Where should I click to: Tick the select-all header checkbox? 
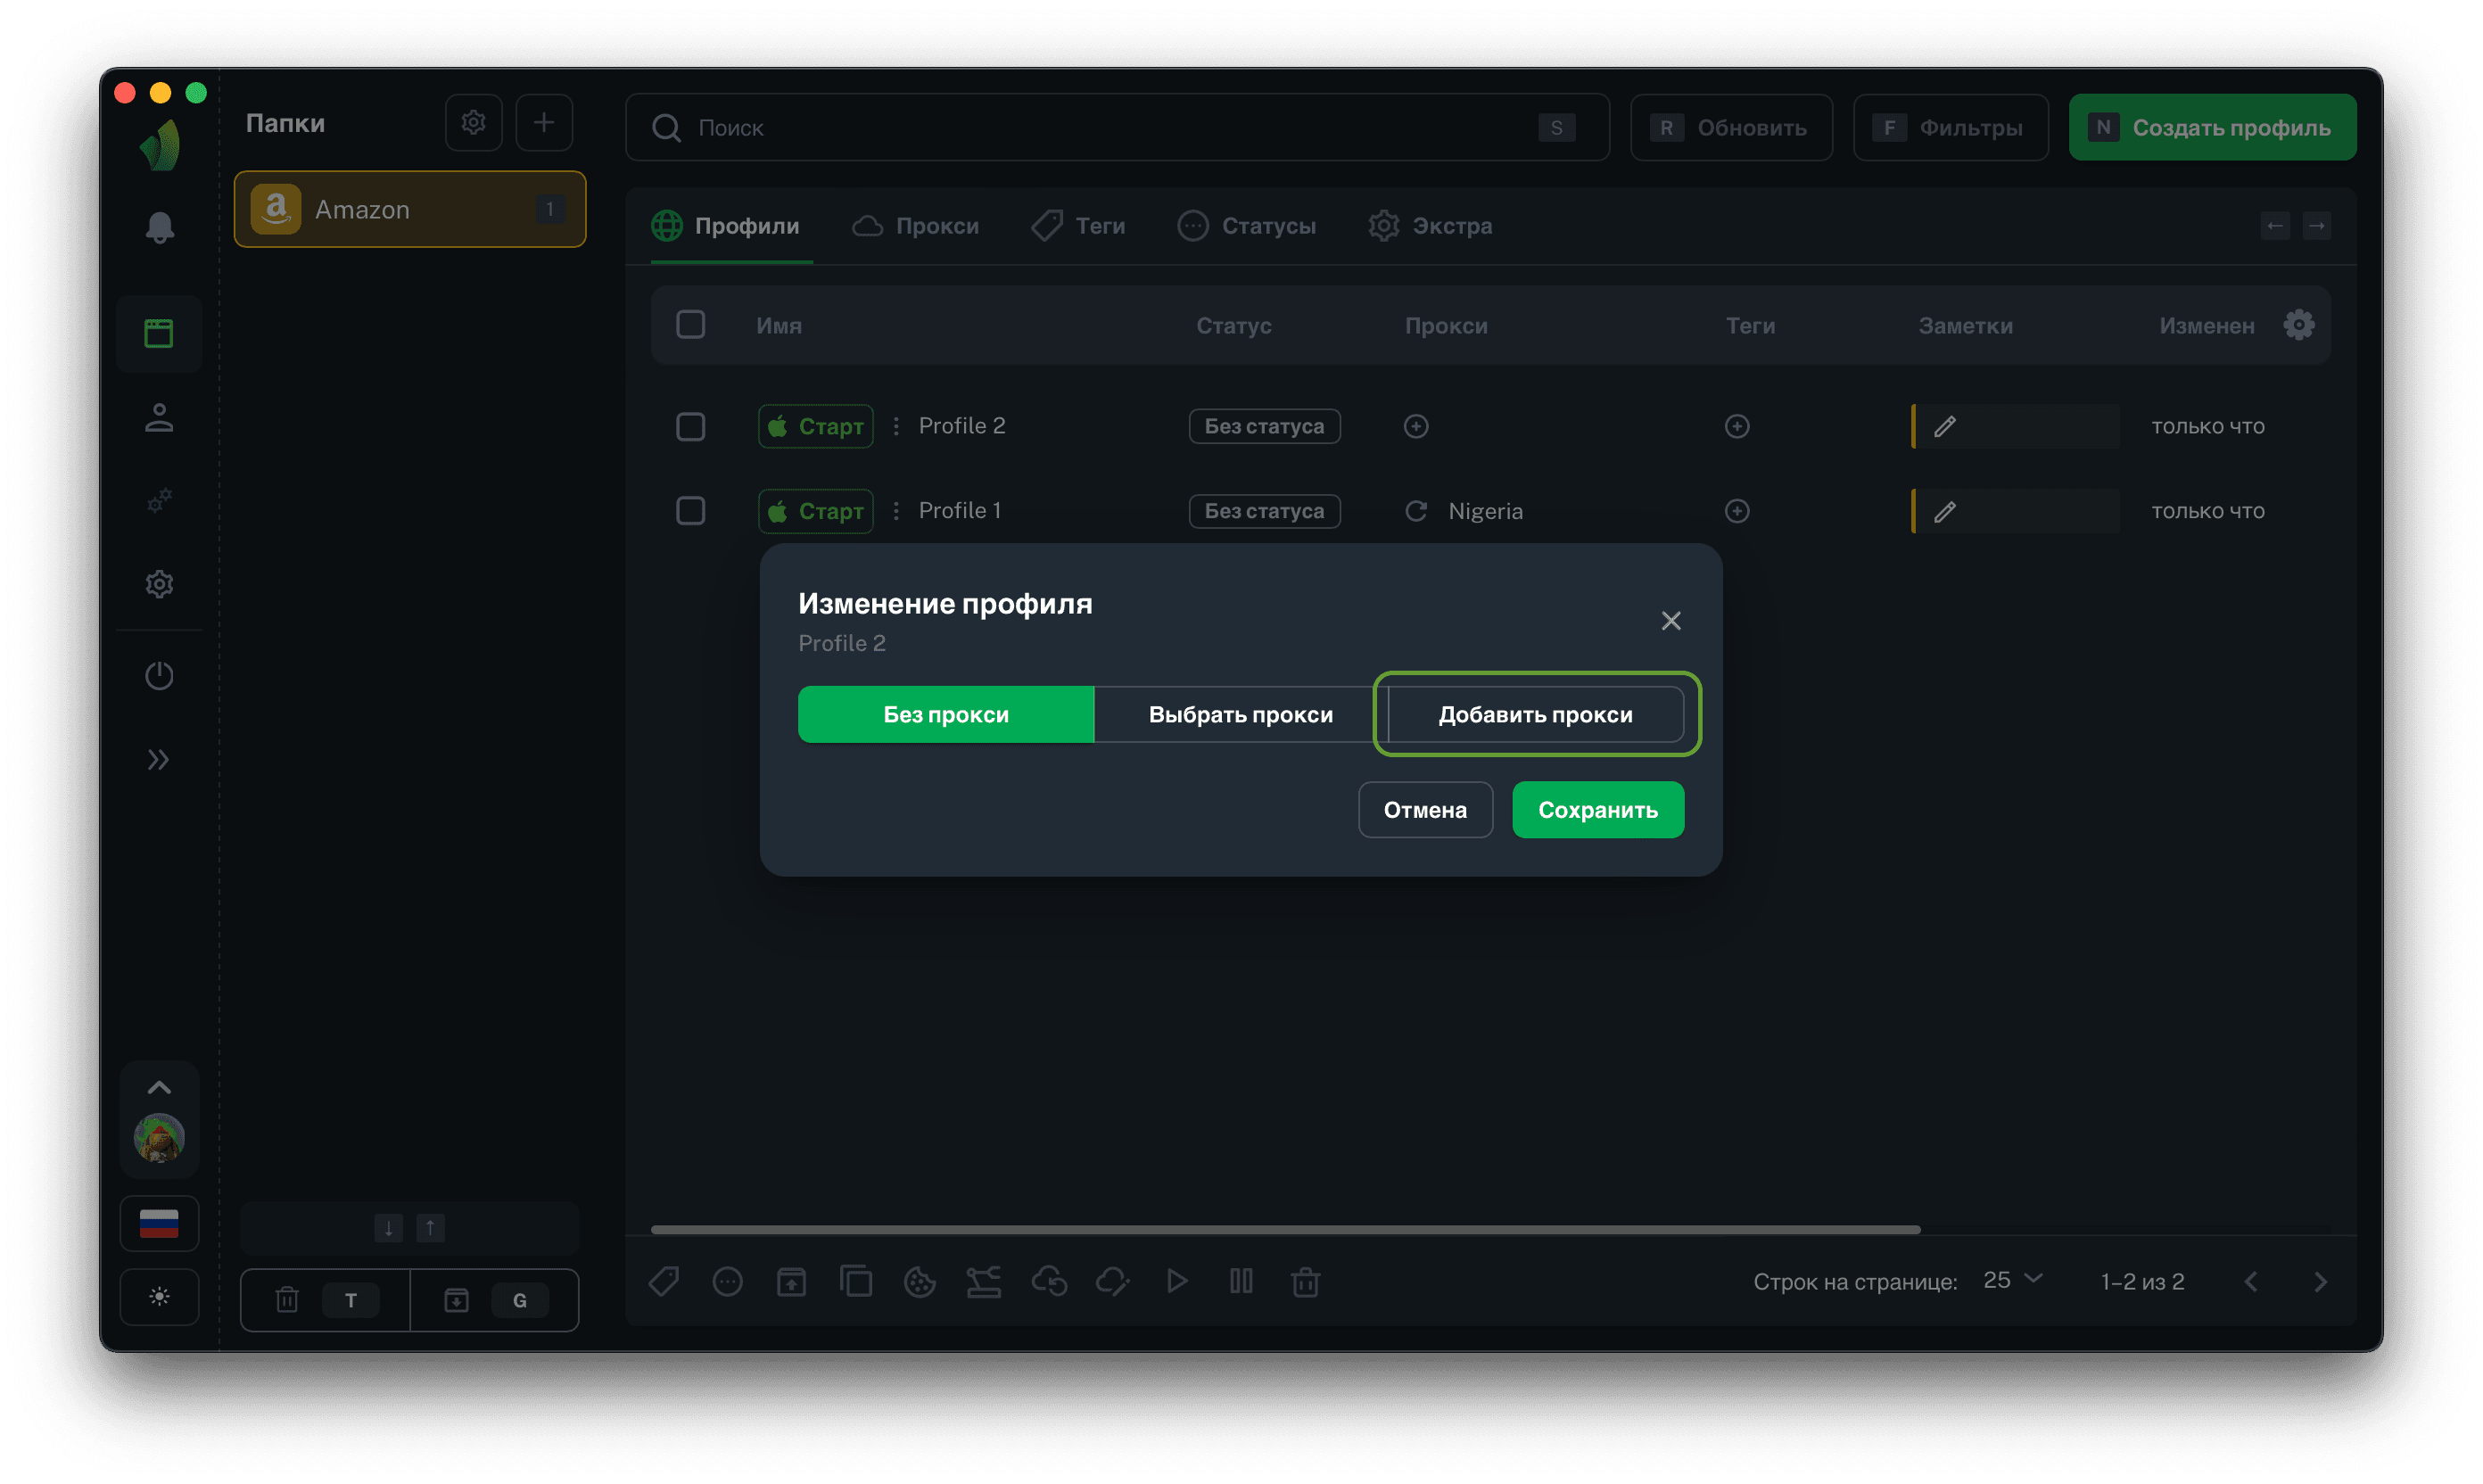click(x=690, y=325)
